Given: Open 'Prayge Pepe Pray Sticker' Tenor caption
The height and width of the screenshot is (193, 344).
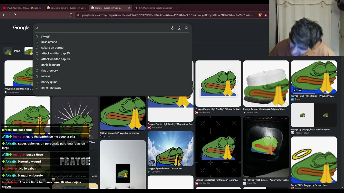Looking at the screenshot, I should [x=312, y=96].
